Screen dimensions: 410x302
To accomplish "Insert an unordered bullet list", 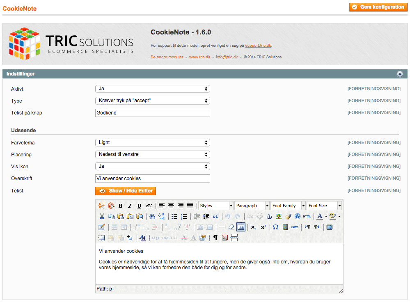I will click(174, 216).
